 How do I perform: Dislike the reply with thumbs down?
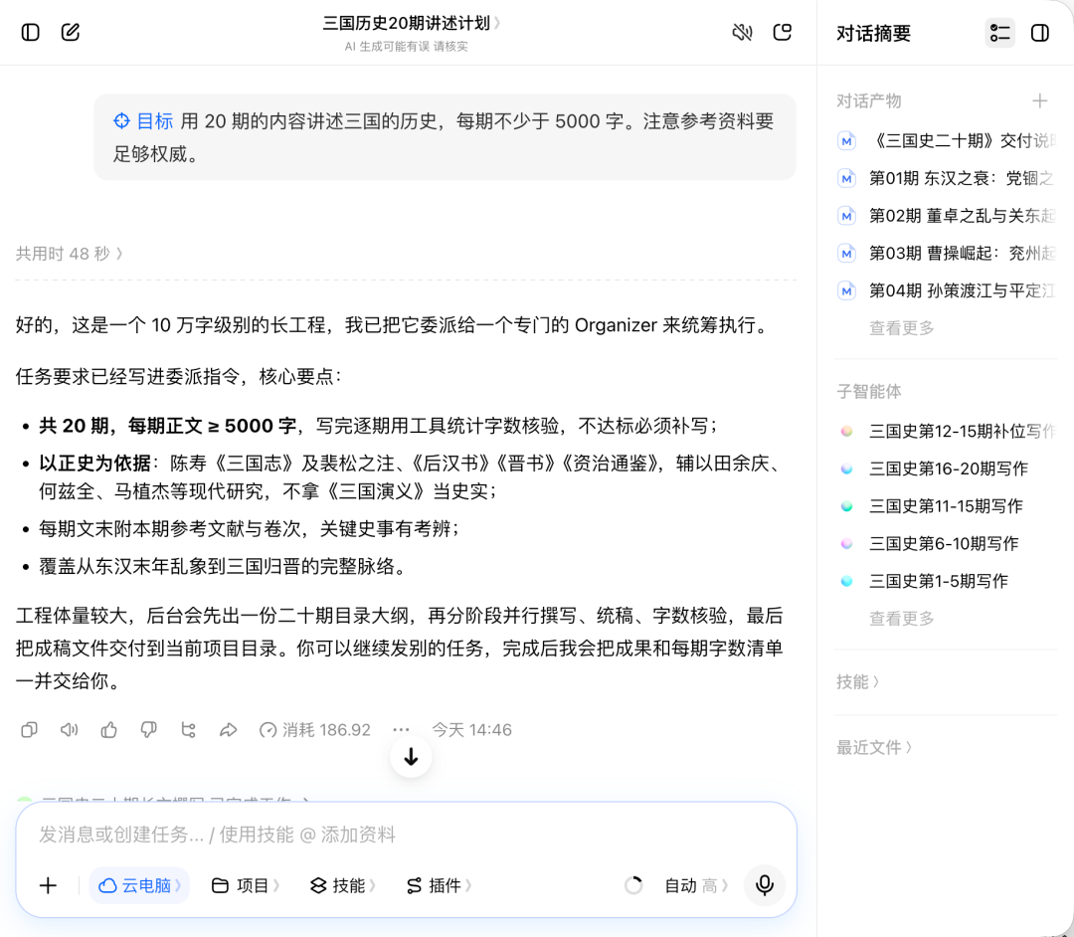pyautogui.click(x=148, y=729)
